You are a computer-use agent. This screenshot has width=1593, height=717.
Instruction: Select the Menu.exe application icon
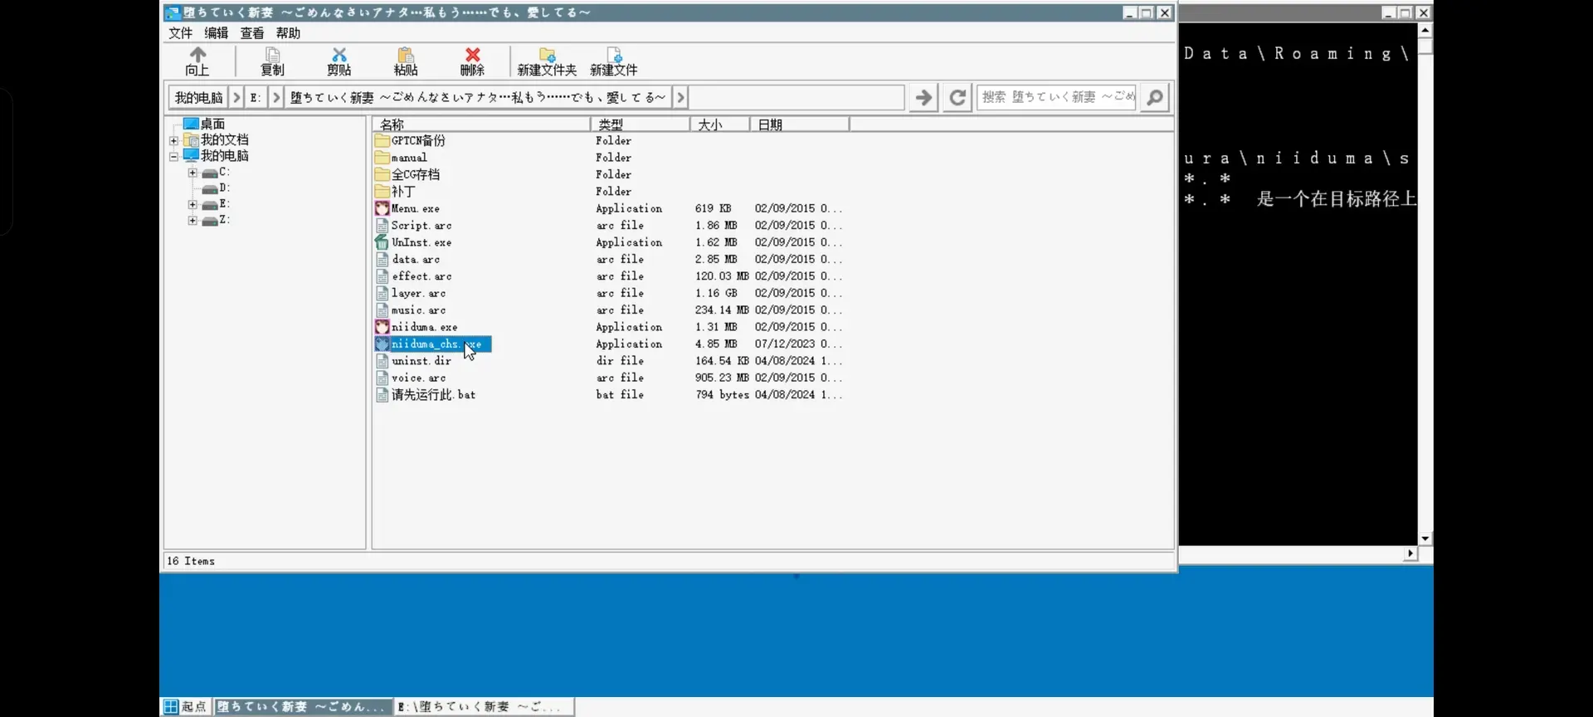click(382, 208)
